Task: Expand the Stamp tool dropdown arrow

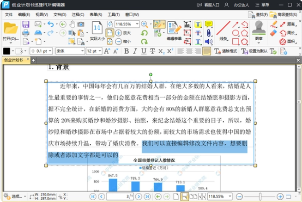Action: coord(259,43)
